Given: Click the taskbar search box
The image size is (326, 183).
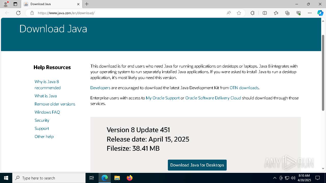Looking at the screenshot, I should click(x=49, y=178).
